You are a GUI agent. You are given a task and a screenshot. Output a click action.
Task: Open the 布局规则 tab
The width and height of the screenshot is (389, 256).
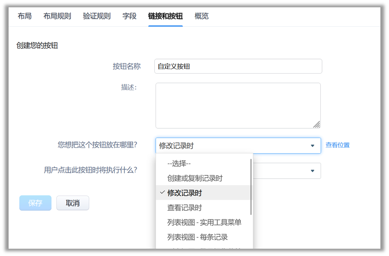click(x=57, y=16)
